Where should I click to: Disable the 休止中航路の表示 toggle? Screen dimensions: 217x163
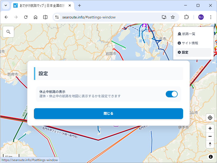tap(171, 94)
